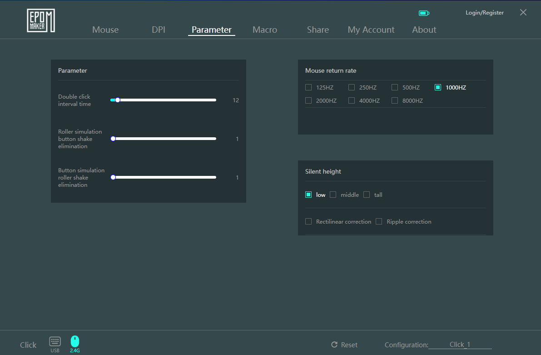Open the Configuration Click_1 selector

click(x=460, y=345)
